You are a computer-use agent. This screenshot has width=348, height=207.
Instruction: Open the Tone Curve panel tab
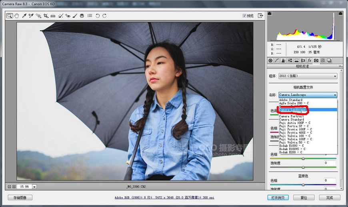(277, 60)
